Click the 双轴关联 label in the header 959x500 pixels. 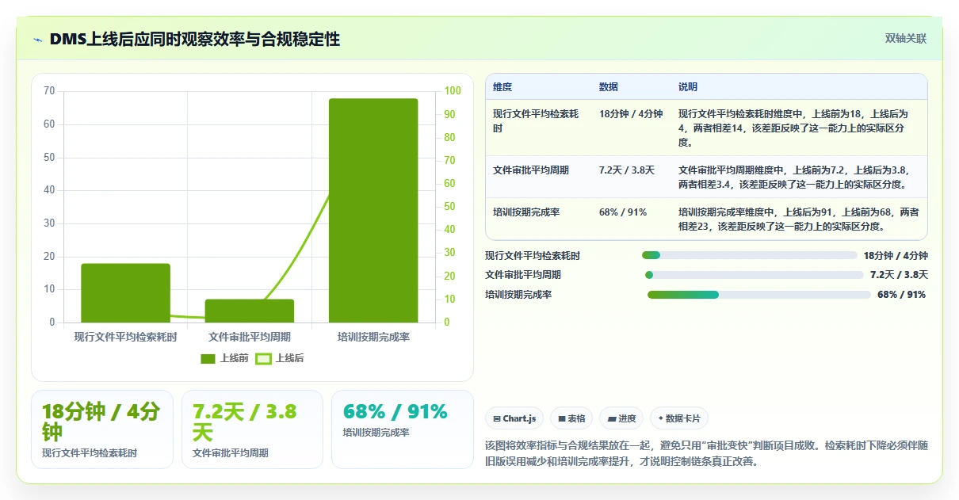point(906,38)
